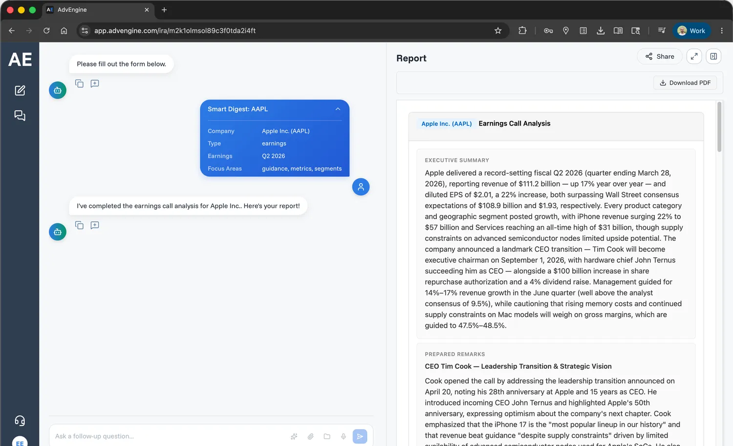The height and width of the screenshot is (446, 733).
Task: Click the 'guidance, metrics, segments' value
Action: [x=302, y=169]
